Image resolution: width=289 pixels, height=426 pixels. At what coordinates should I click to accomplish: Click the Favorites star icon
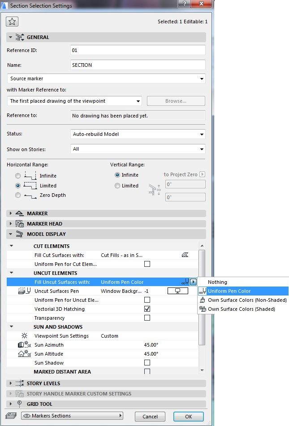(x=12, y=22)
